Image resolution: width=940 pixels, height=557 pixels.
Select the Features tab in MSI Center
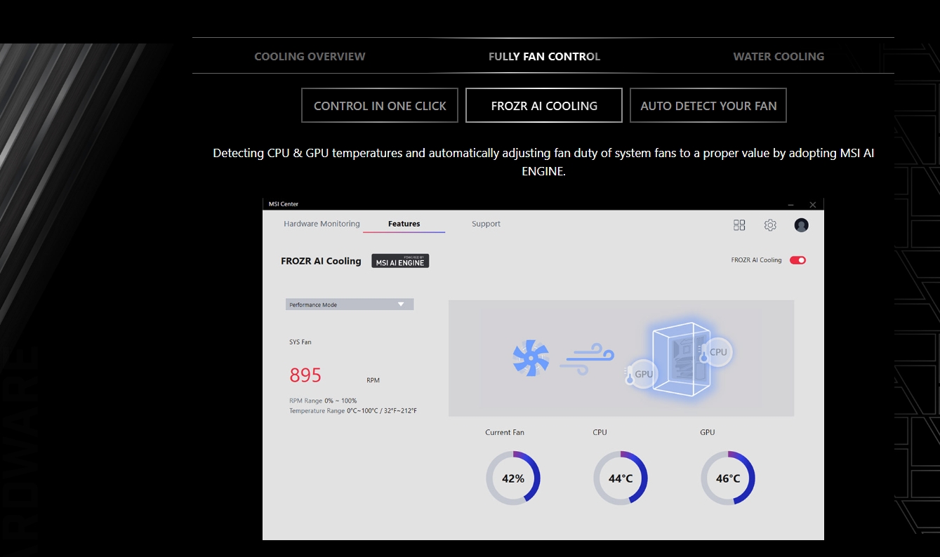coord(404,224)
